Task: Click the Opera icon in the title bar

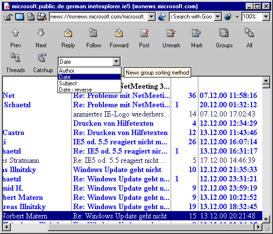Action: pyautogui.click(x=7, y=6)
